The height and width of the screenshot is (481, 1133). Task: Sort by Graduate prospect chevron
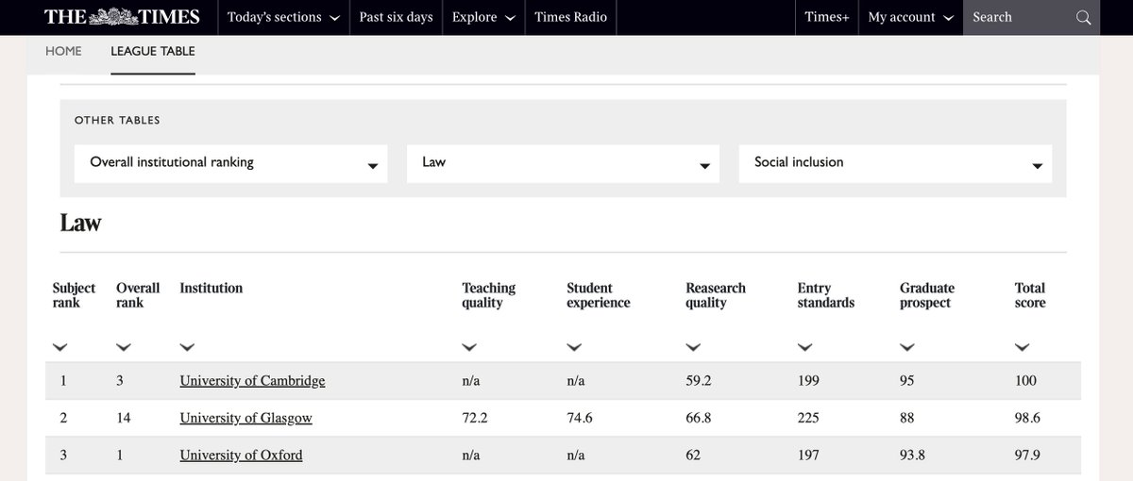(907, 347)
